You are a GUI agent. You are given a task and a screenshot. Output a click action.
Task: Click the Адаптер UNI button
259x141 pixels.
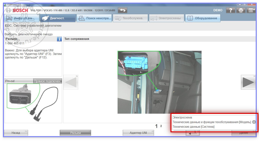138,133
